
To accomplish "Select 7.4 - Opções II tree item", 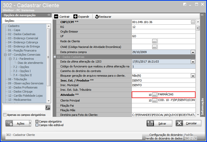I will coord(22,75).
